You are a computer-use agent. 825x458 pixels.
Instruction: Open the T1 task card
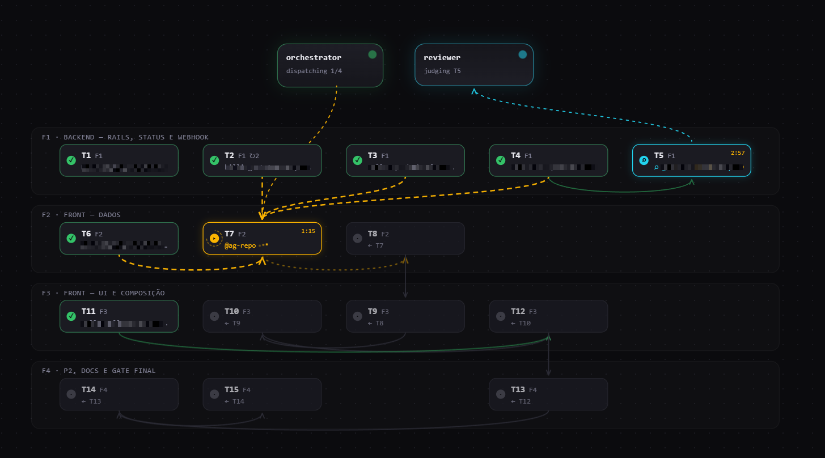119,160
